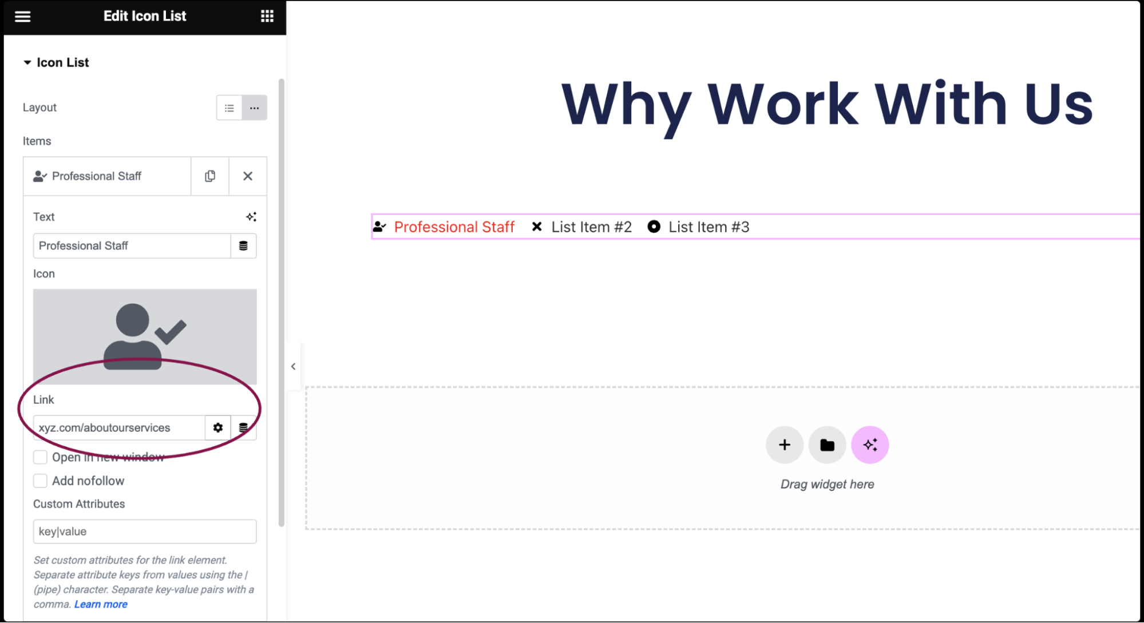Click the collapse panel arrow on left edge
Viewport: 1144px width, 623px height.
[293, 367]
